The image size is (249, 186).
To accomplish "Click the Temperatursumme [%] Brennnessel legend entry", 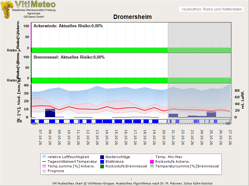I will 185,166.
